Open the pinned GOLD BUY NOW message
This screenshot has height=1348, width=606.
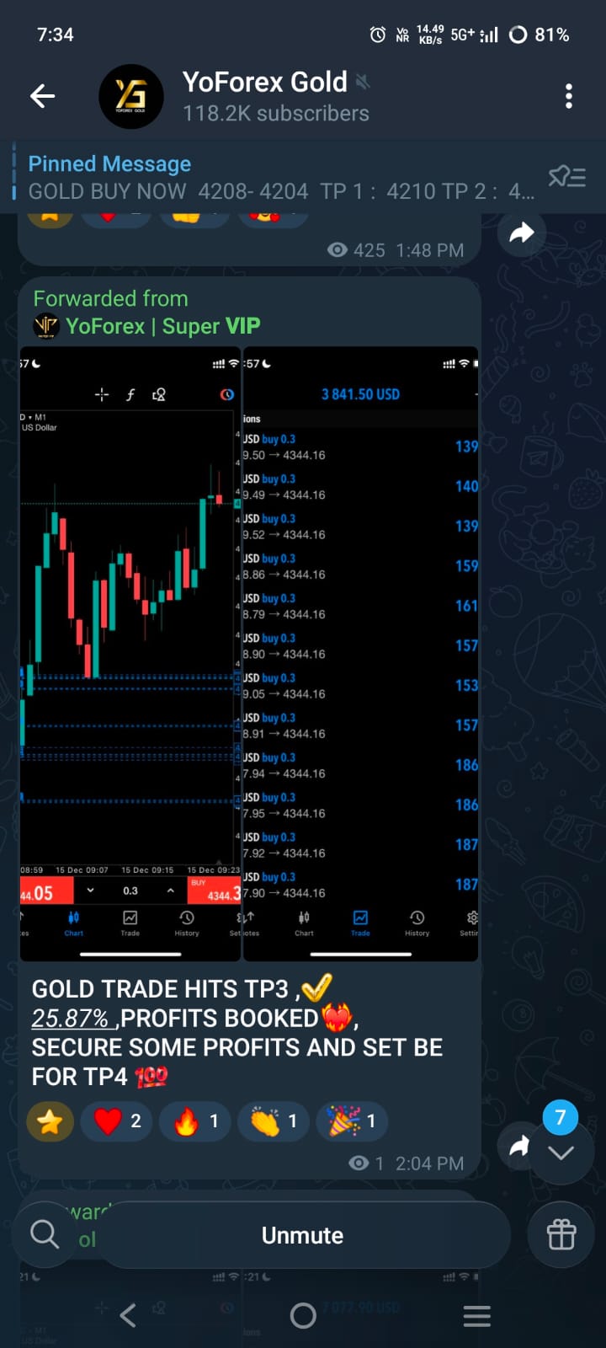click(x=278, y=178)
